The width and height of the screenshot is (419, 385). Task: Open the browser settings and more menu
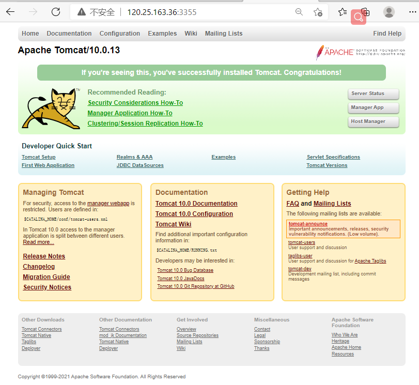(413, 12)
